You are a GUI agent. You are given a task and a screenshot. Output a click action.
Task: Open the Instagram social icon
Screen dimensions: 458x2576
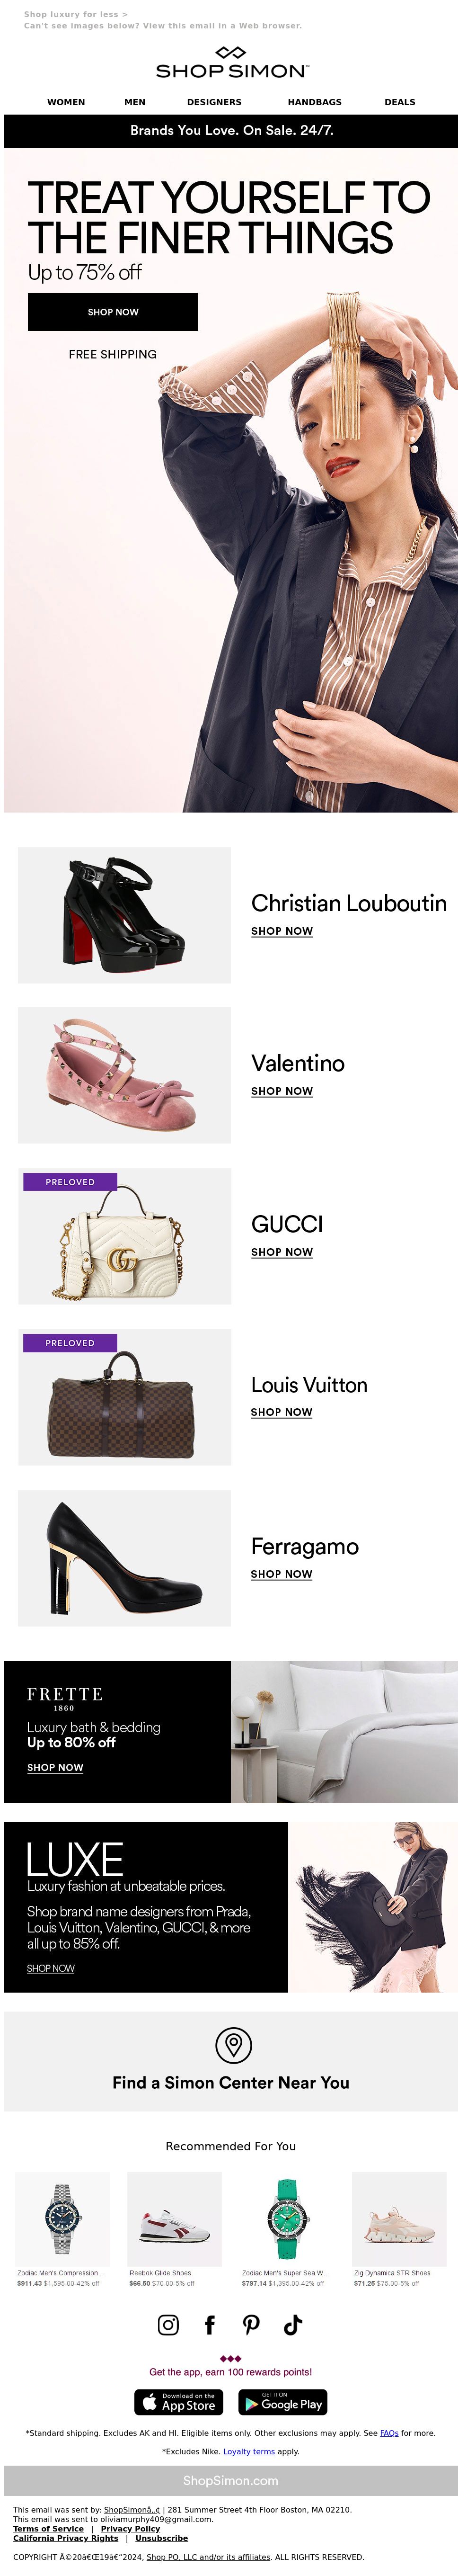click(169, 2324)
